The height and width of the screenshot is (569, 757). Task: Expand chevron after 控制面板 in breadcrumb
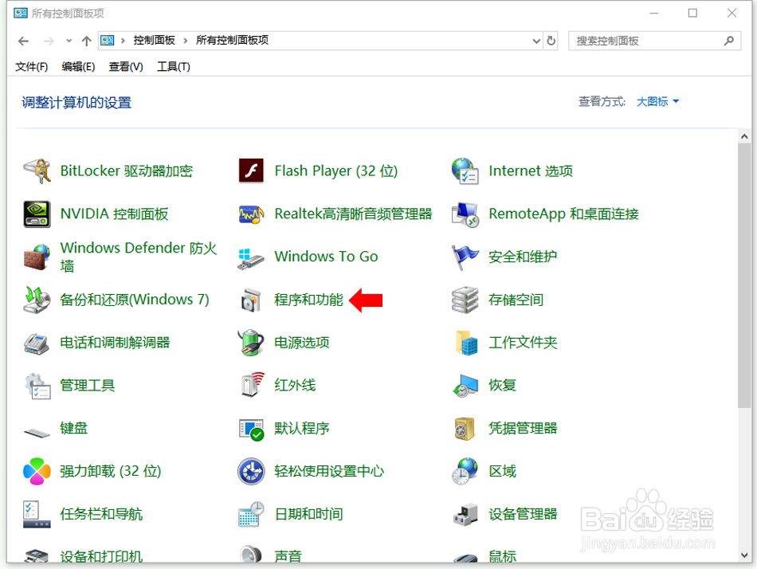click(x=186, y=41)
